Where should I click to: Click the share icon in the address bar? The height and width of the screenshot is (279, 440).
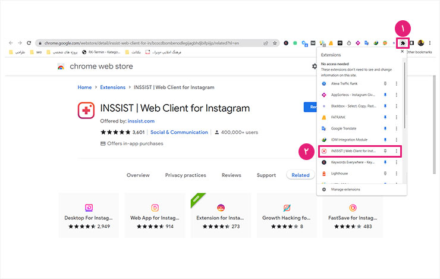tap(266, 43)
